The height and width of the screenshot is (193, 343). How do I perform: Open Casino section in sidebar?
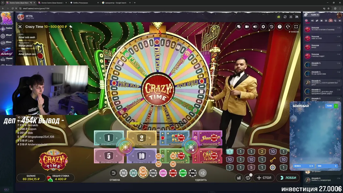pyautogui.click(x=6, y=29)
